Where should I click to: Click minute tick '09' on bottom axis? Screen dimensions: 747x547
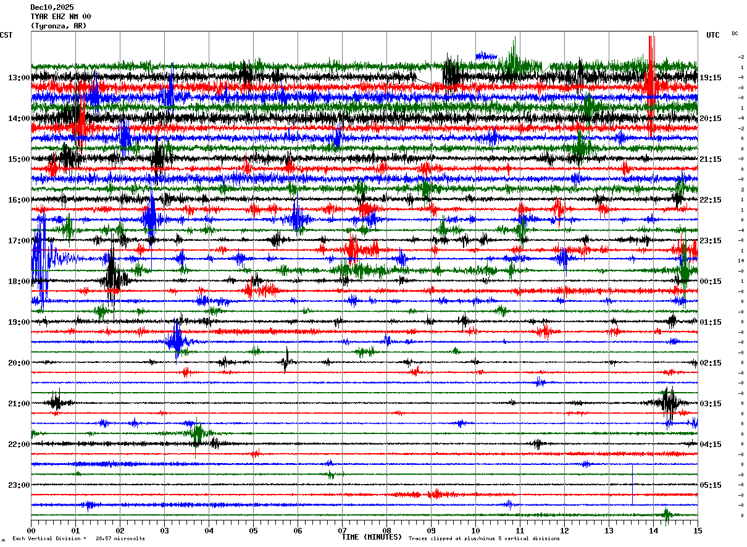pos(431,530)
